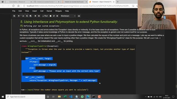
Task: Open the clock showing 22-04-2021
Action: click(166, 97)
